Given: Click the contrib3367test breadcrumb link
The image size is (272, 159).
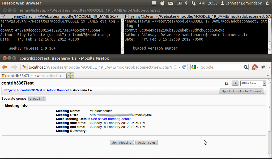Looking at the screenshot, I should pos(31,90).
